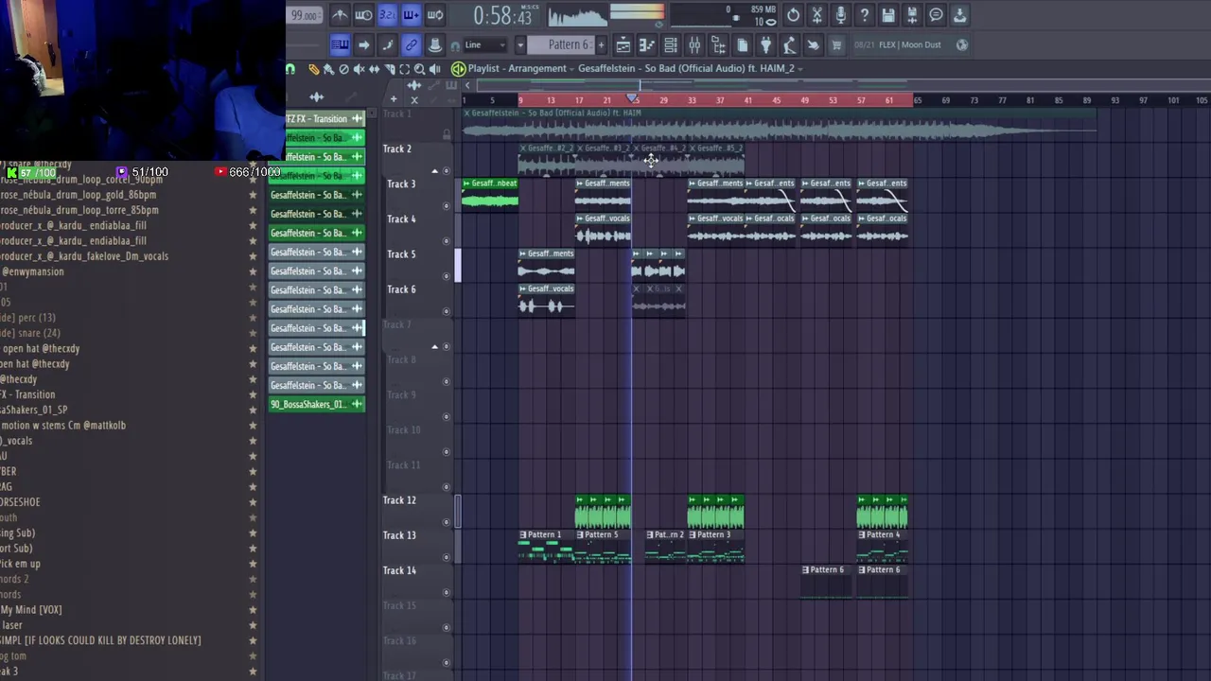
Task: Select the Slip tool
Action: point(375,68)
